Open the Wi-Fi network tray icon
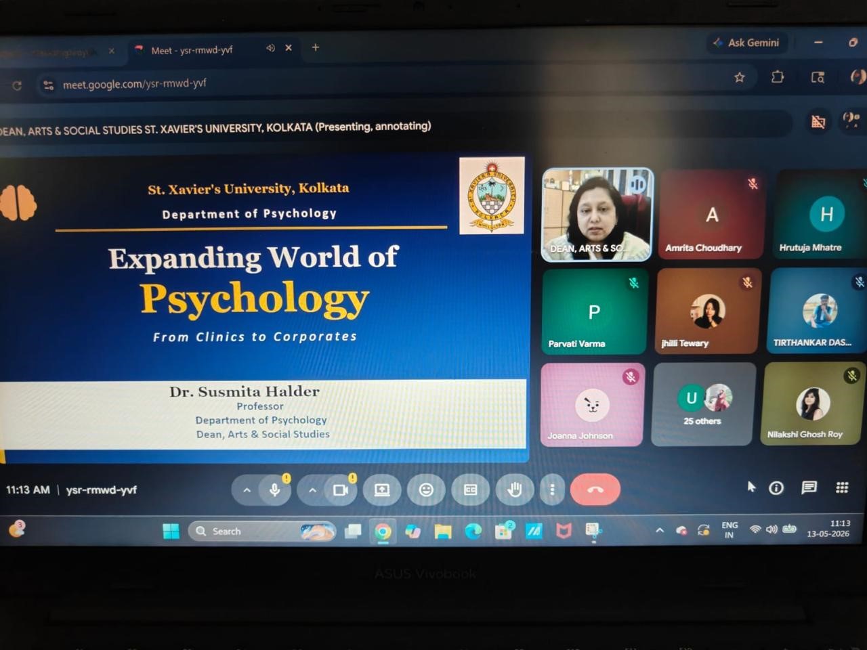Image resolution: width=867 pixels, height=650 pixels. 755,529
